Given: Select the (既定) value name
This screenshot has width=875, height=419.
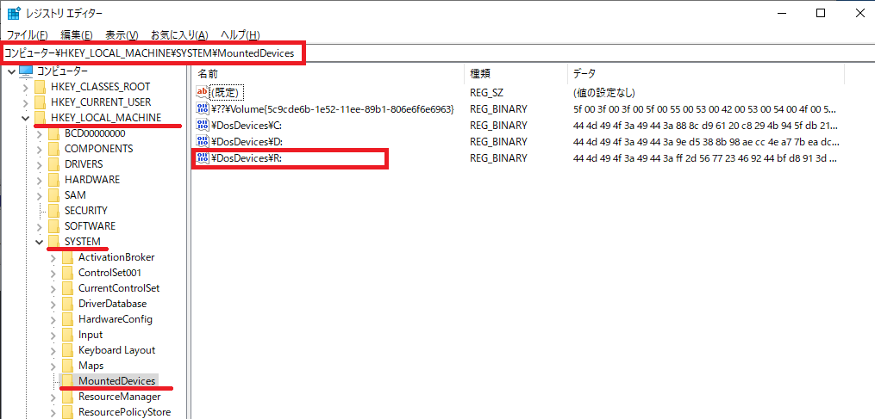Looking at the screenshot, I should 228,92.
